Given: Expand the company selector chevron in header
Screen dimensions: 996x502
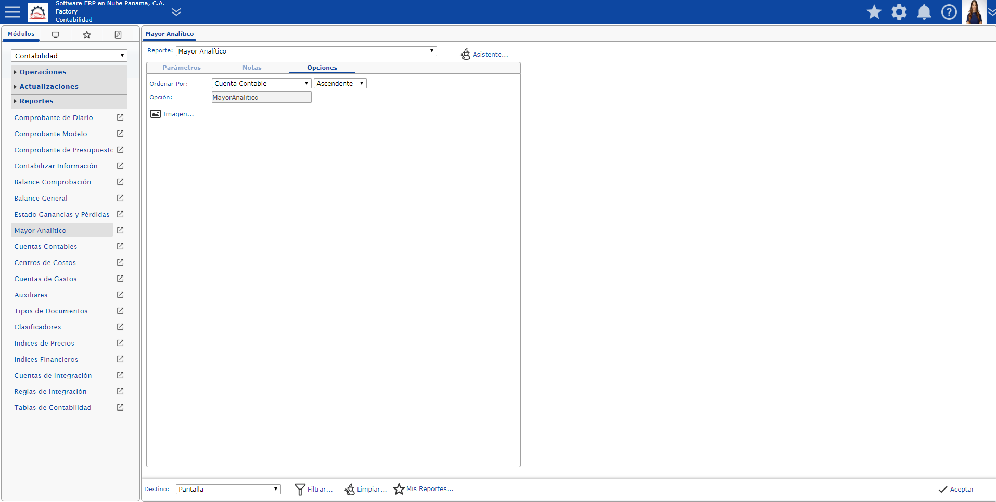Looking at the screenshot, I should 176,12.
